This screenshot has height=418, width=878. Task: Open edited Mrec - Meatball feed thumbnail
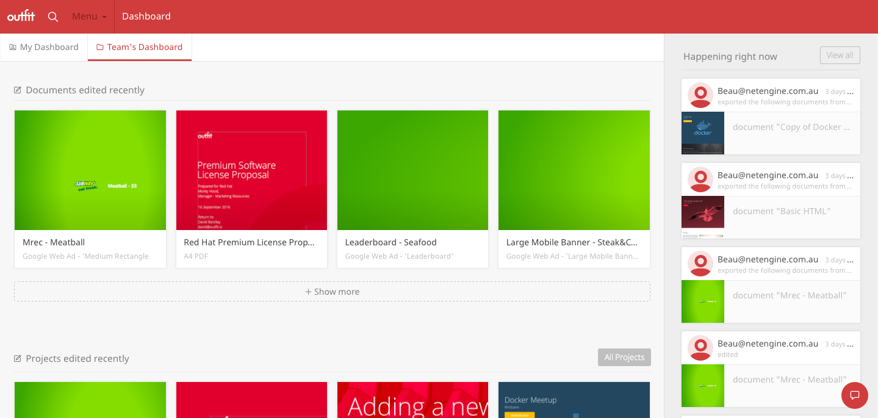tap(703, 386)
